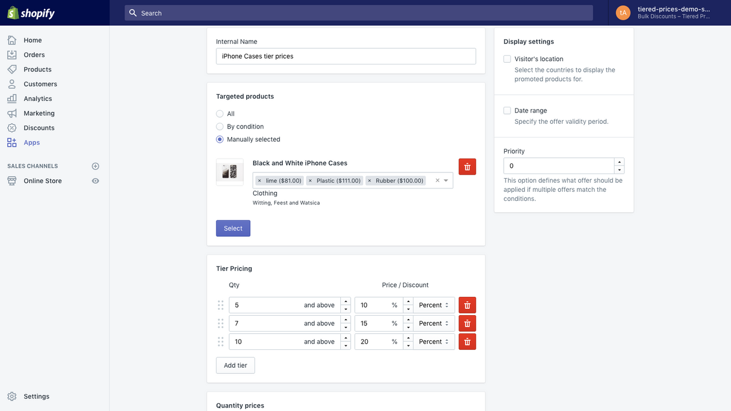
Task: Open the Marketing section
Action: (39, 113)
